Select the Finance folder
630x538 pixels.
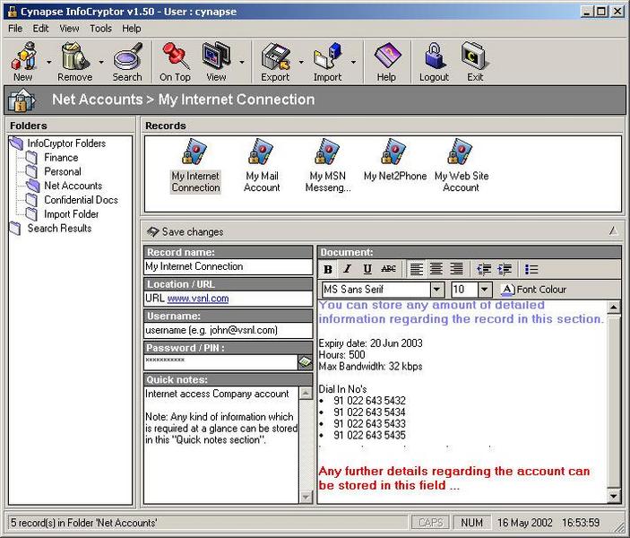pyautogui.click(x=61, y=158)
